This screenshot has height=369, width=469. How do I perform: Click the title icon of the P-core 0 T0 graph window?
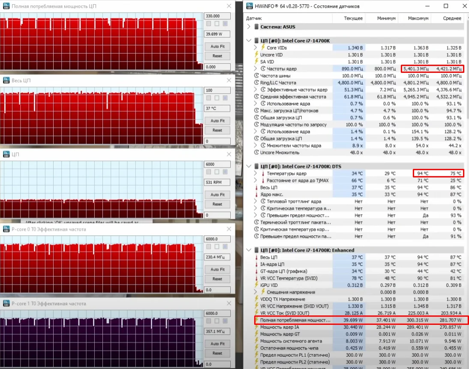pyautogui.click(x=6, y=229)
